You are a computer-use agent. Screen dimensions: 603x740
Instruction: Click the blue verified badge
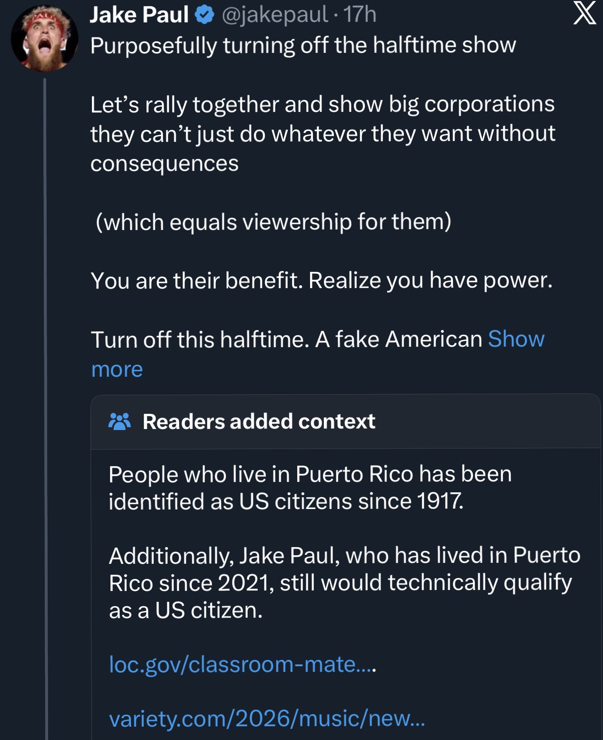205,15
